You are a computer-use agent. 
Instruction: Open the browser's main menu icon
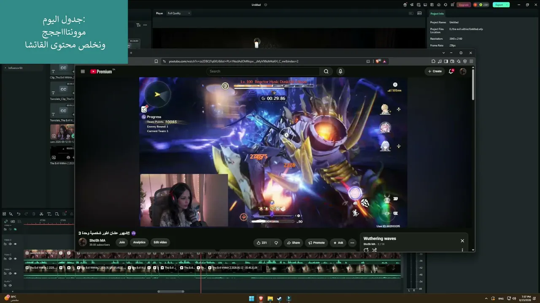point(471,61)
